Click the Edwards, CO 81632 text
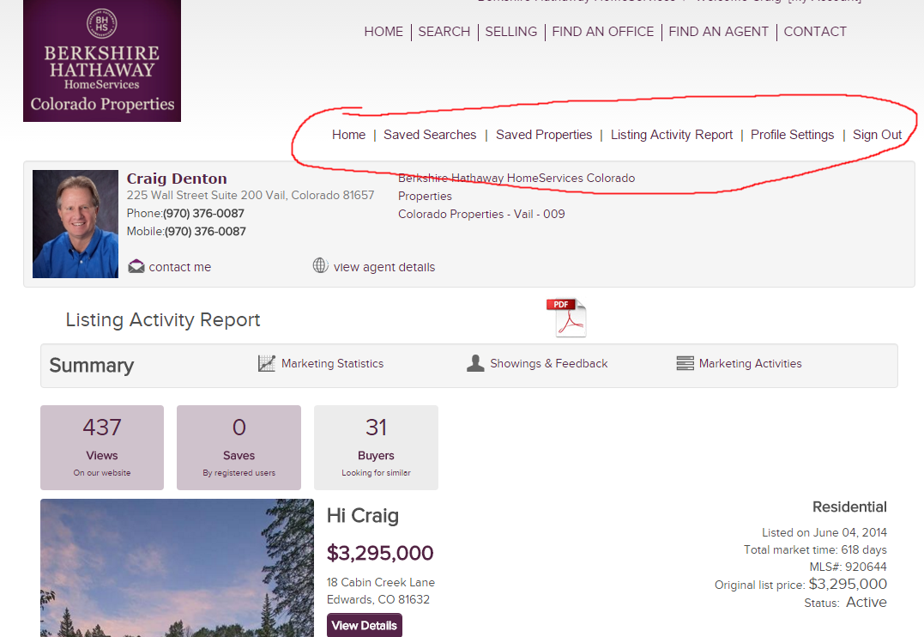This screenshot has width=924, height=637. coord(378,599)
